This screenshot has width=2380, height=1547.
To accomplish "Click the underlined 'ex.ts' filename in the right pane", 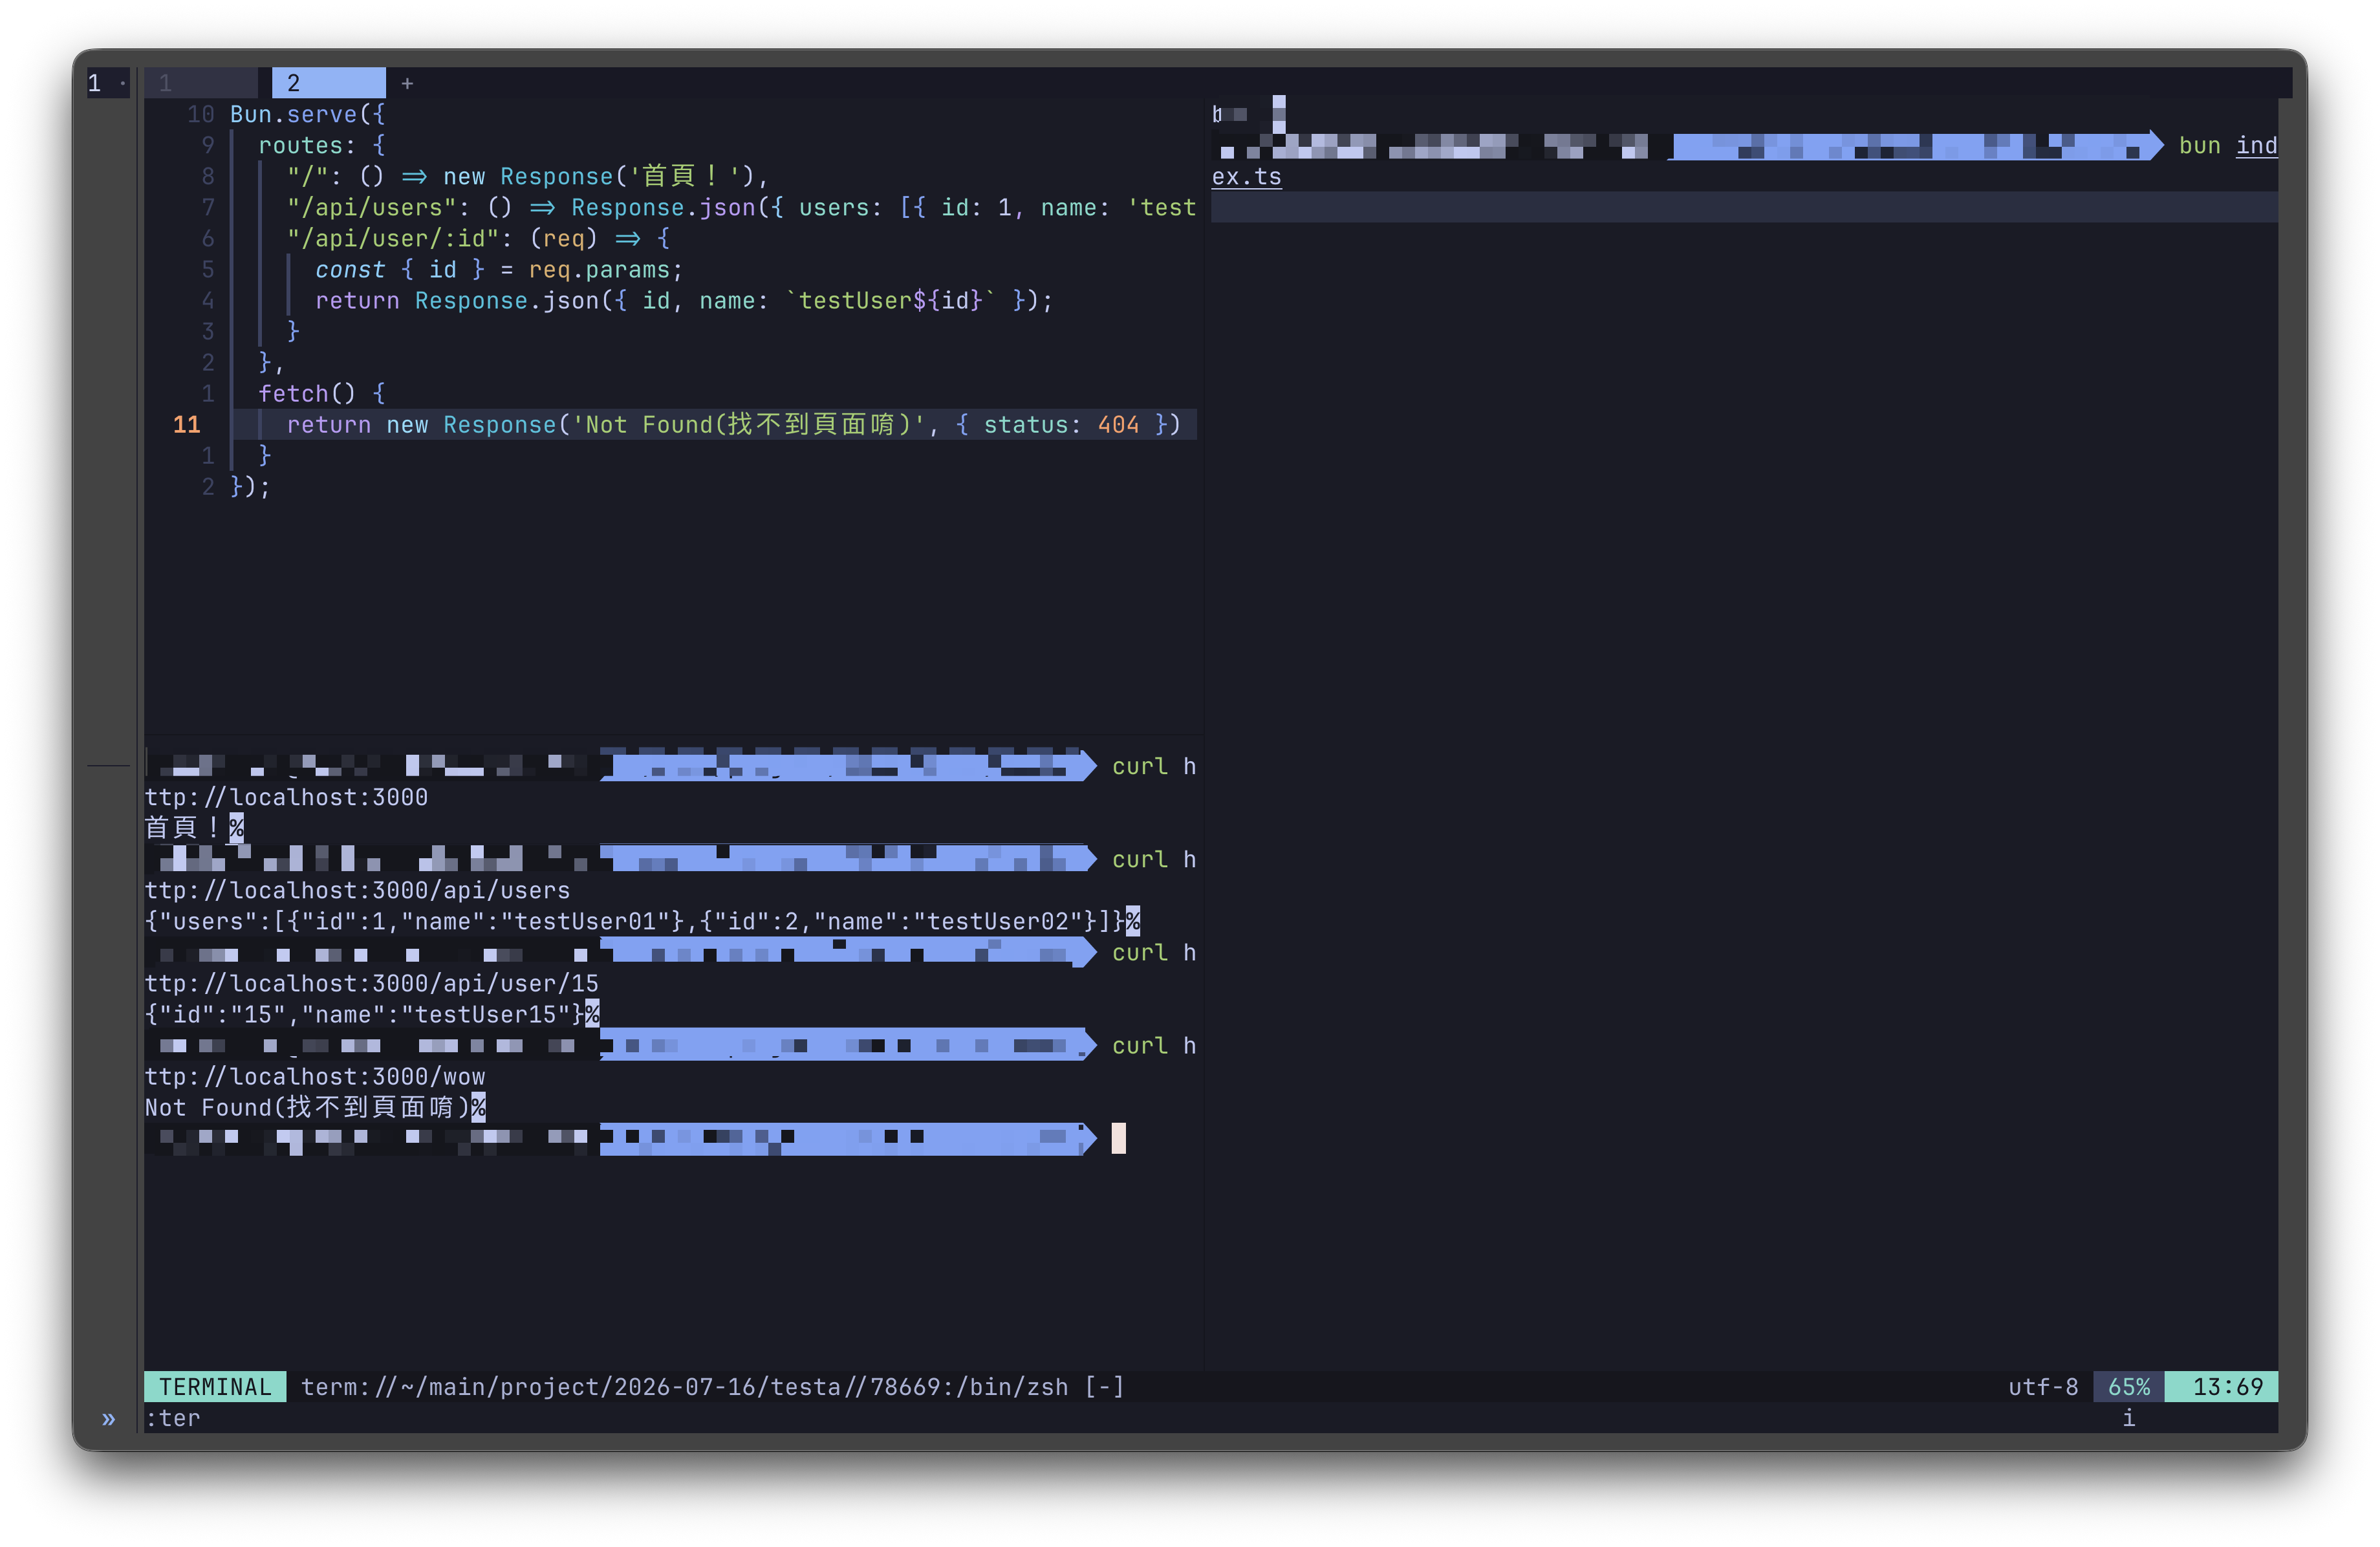I will tap(1246, 176).
